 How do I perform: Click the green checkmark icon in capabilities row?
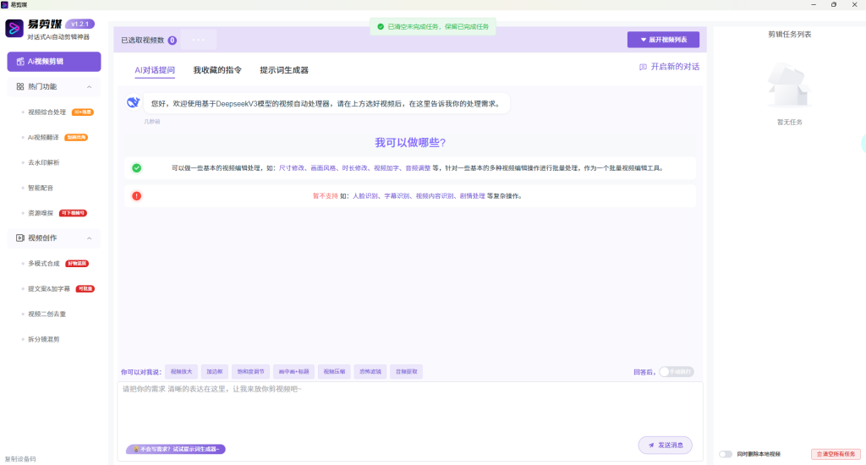(x=136, y=167)
